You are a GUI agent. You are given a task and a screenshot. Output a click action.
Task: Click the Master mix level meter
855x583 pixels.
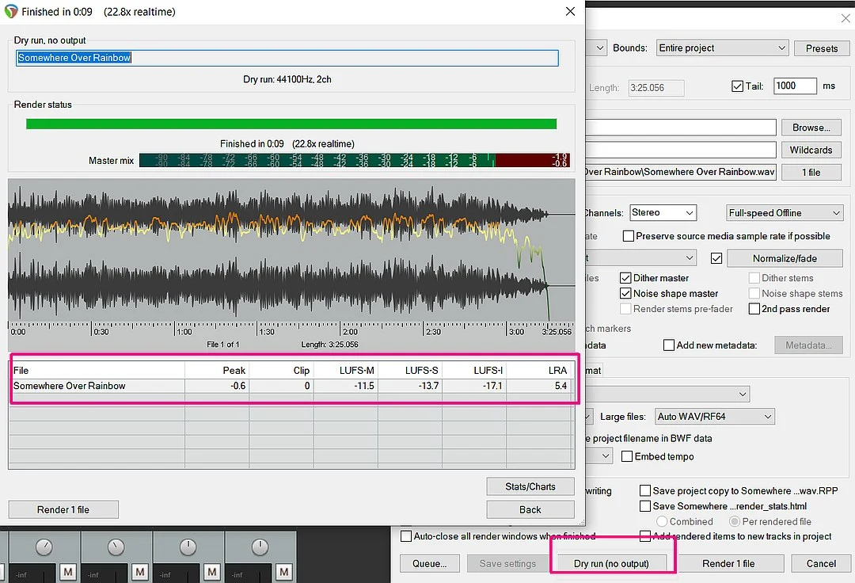(x=354, y=160)
